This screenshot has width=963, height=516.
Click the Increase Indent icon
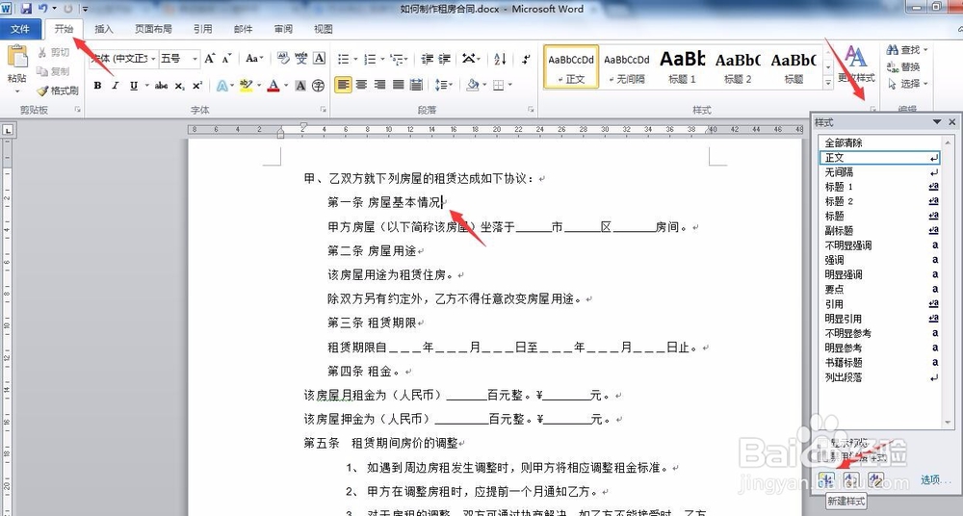[444, 59]
